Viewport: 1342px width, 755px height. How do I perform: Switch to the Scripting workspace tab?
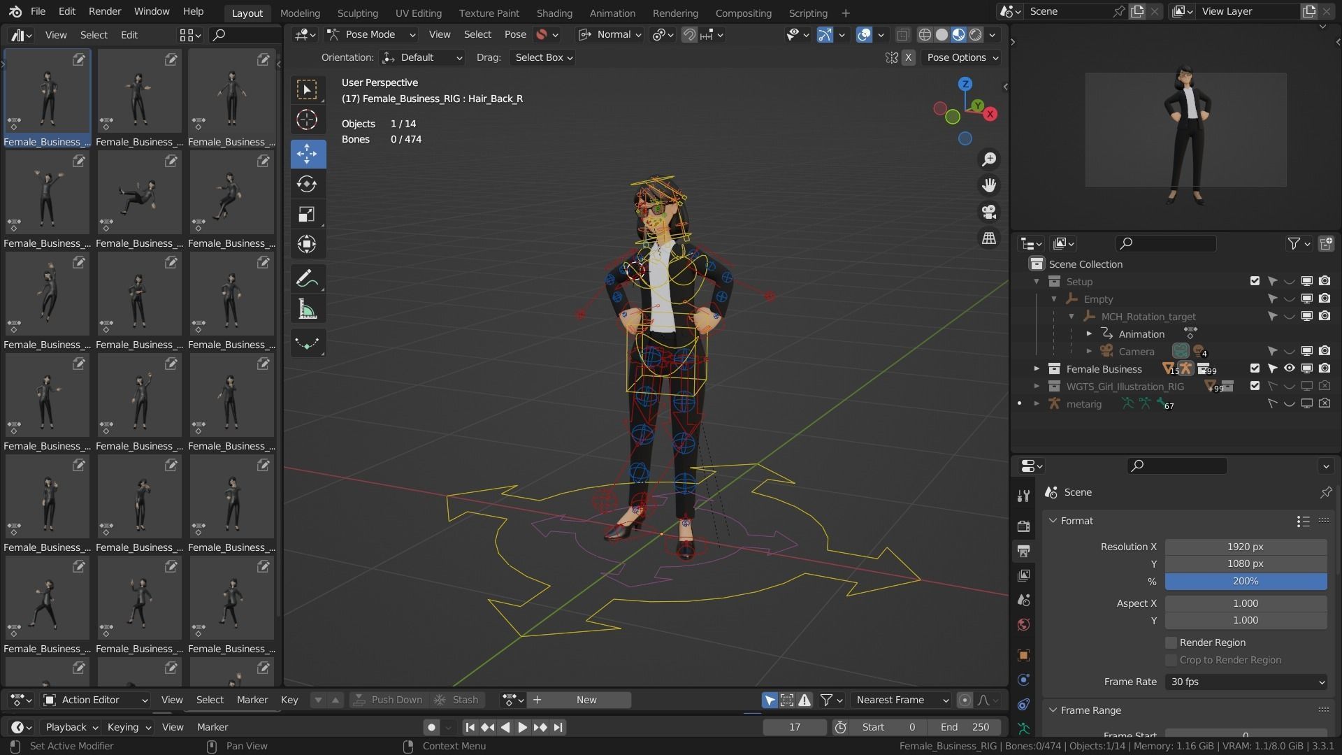point(808,13)
